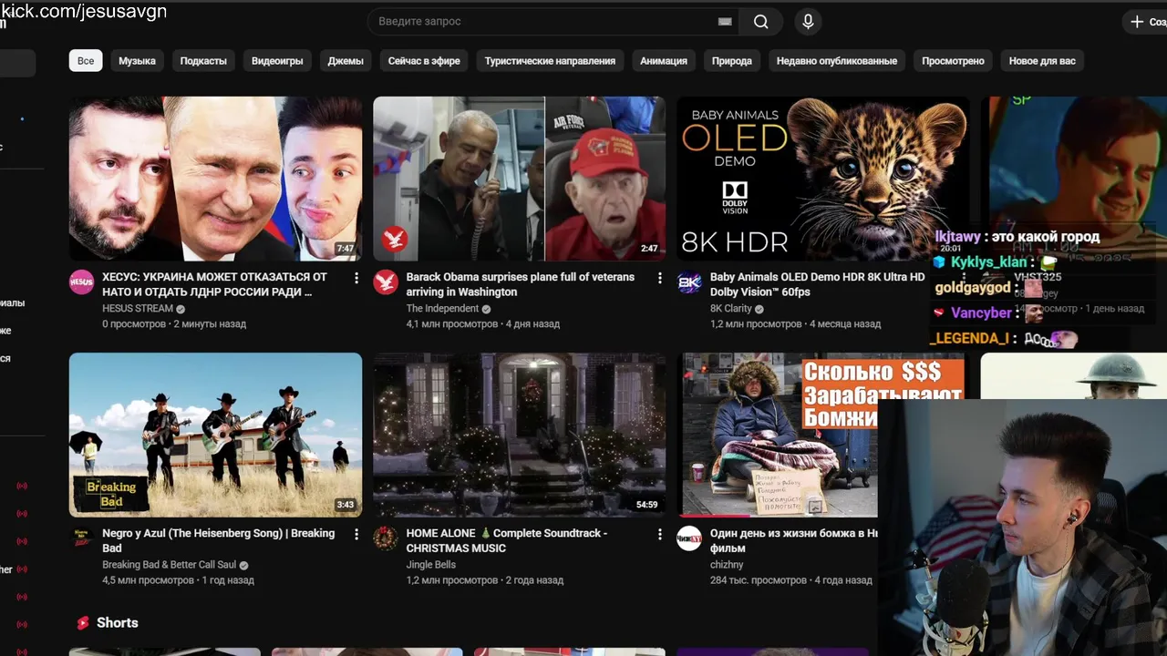The height and width of the screenshot is (656, 1167).
Task: Open title Baby Animals OLED Demo HDR
Action: (x=818, y=284)
